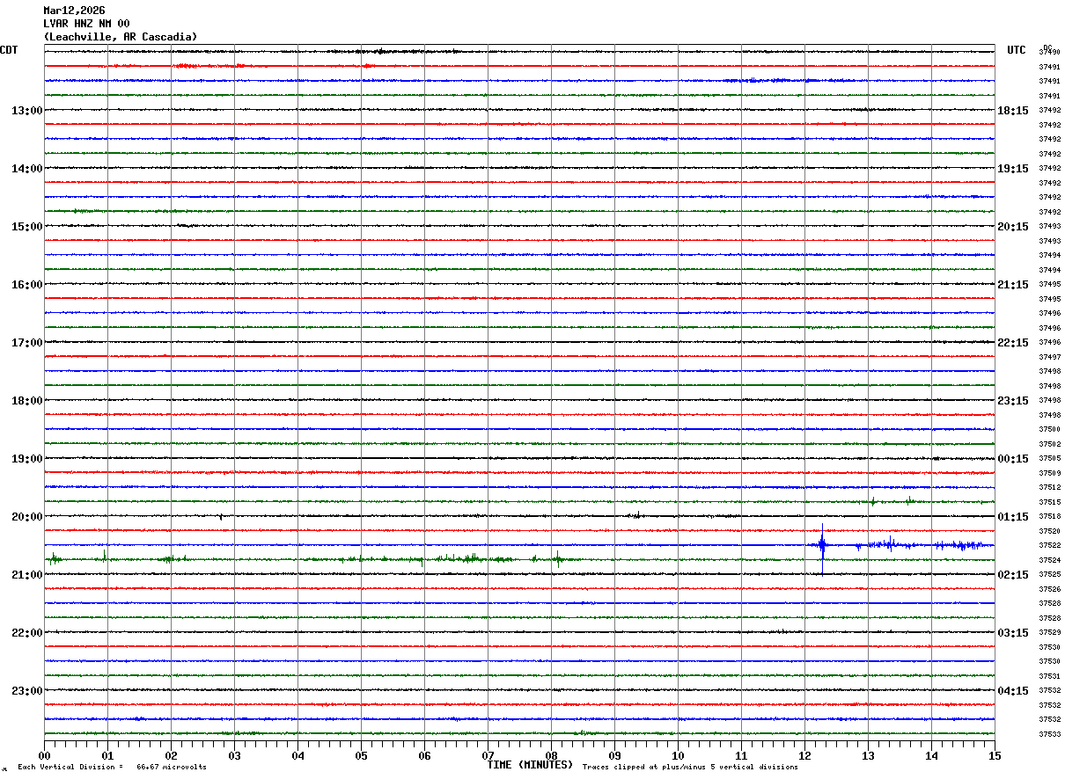Select the 03:15 UTC time label

(x=1013, y=633)
